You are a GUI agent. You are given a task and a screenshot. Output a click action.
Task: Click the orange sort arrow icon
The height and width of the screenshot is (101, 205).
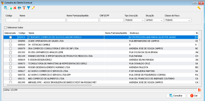199,90
